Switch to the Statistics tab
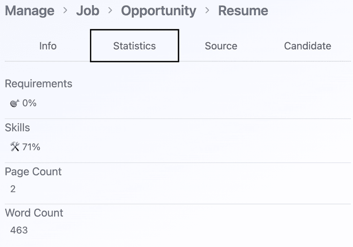 coord(134,46)
